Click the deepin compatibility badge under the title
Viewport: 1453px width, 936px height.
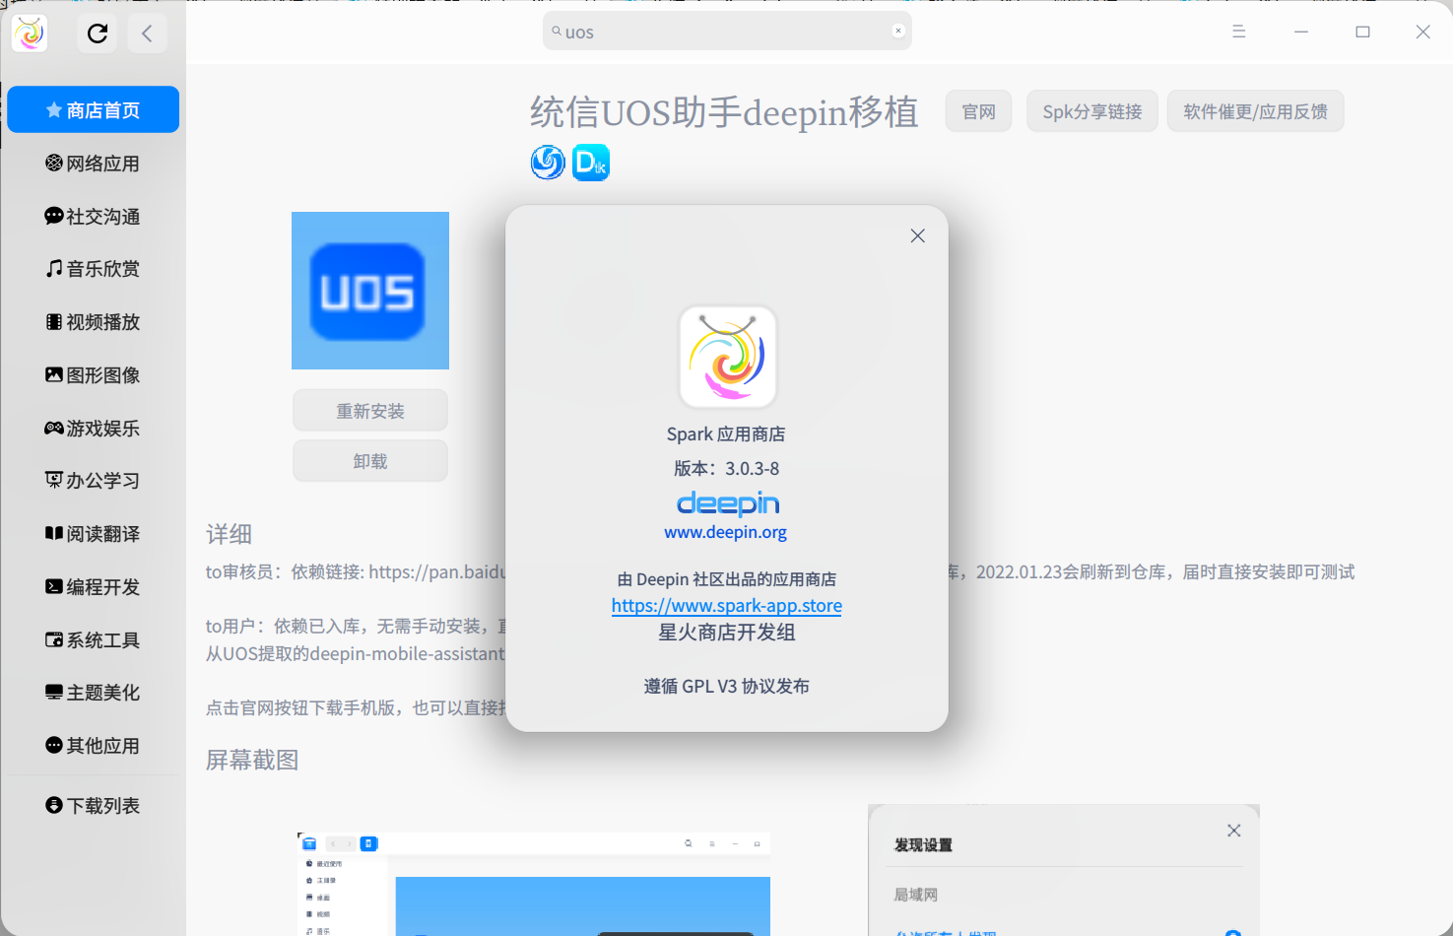point(548,162)
